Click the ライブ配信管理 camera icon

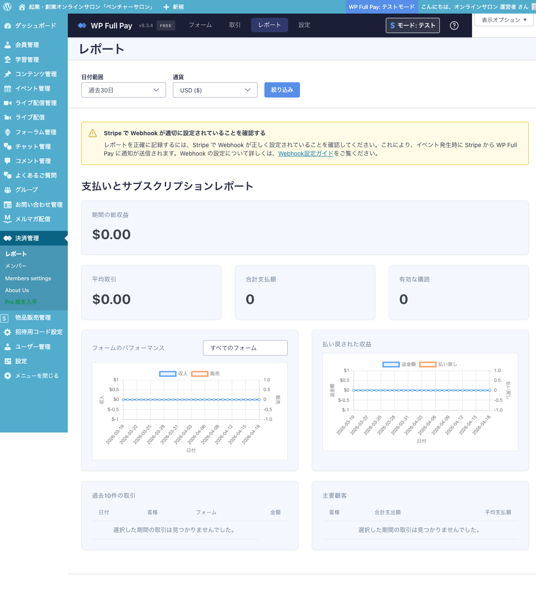click(8, 103)
